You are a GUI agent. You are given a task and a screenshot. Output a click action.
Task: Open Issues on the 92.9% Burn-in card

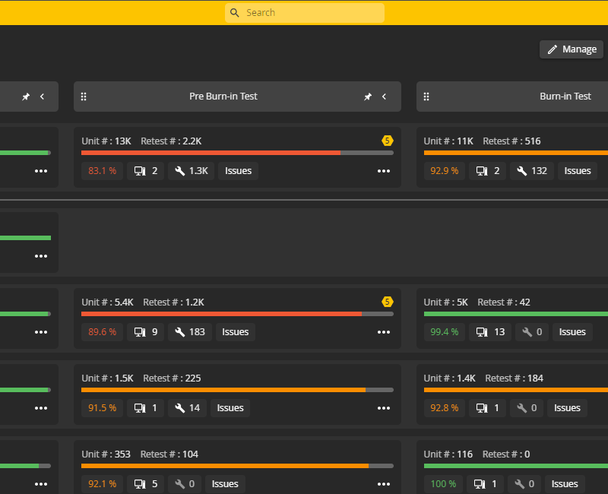pos(577,171)
